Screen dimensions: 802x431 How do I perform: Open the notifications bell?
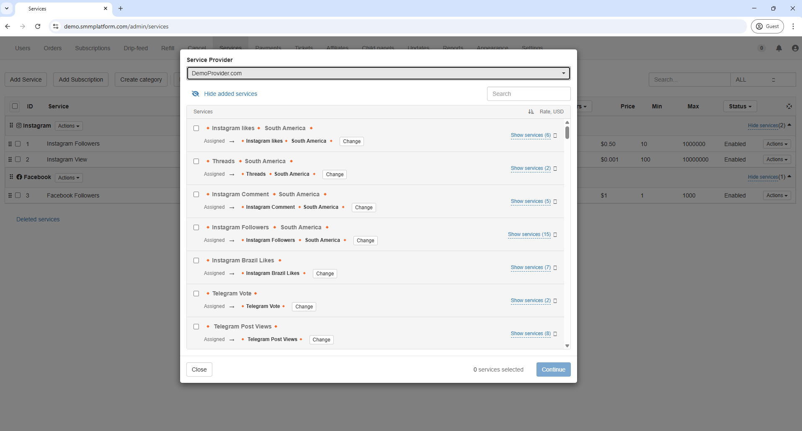click(779, 48)
